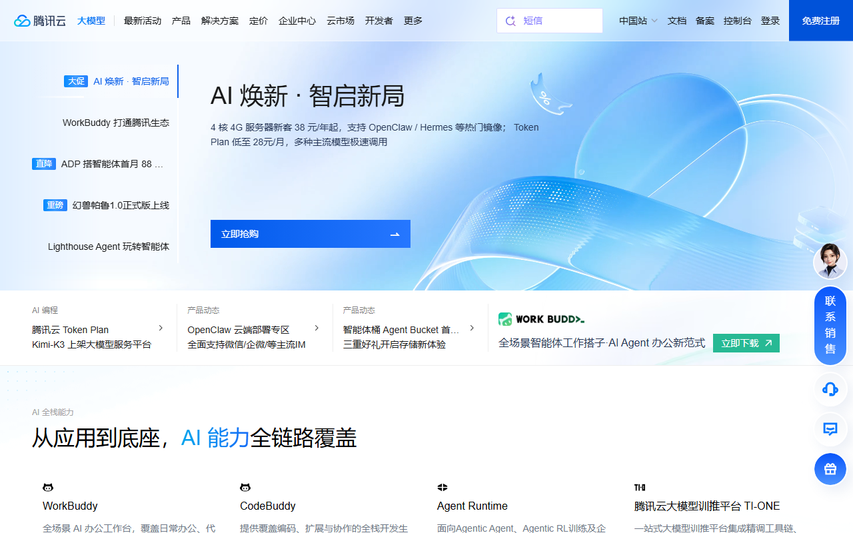Viewport: 853px width, 533px height.
Task: Open 腾讯云大模型训推平台 TI-ONE card title
Action: tap(707, 506)
